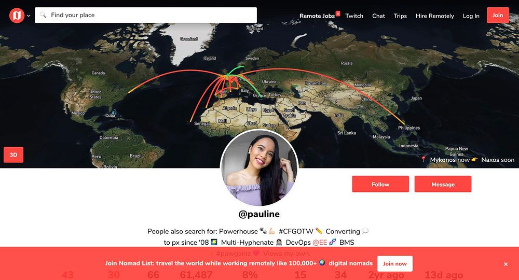519x280 pixels.
Task: Focus the Find your place search field
Action: pyautogui.click(x=146, y=15)
